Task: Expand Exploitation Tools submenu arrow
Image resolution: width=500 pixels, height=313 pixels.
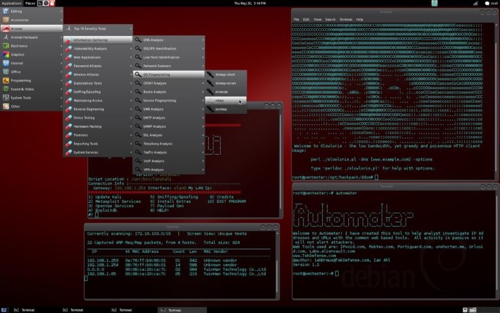Action: click(x=131, y=83)
